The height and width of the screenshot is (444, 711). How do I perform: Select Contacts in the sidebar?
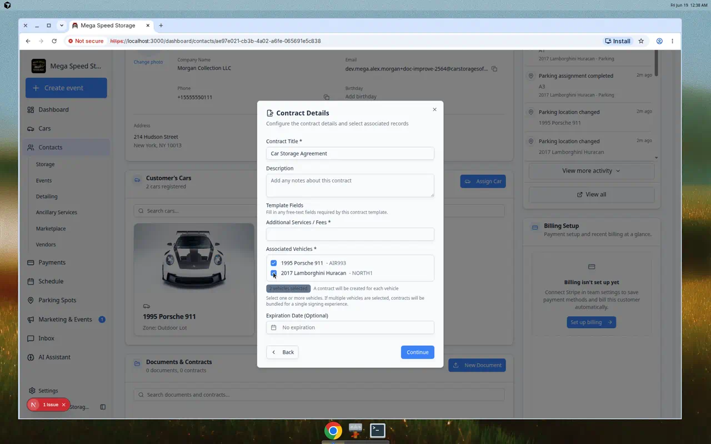[66, 148]
